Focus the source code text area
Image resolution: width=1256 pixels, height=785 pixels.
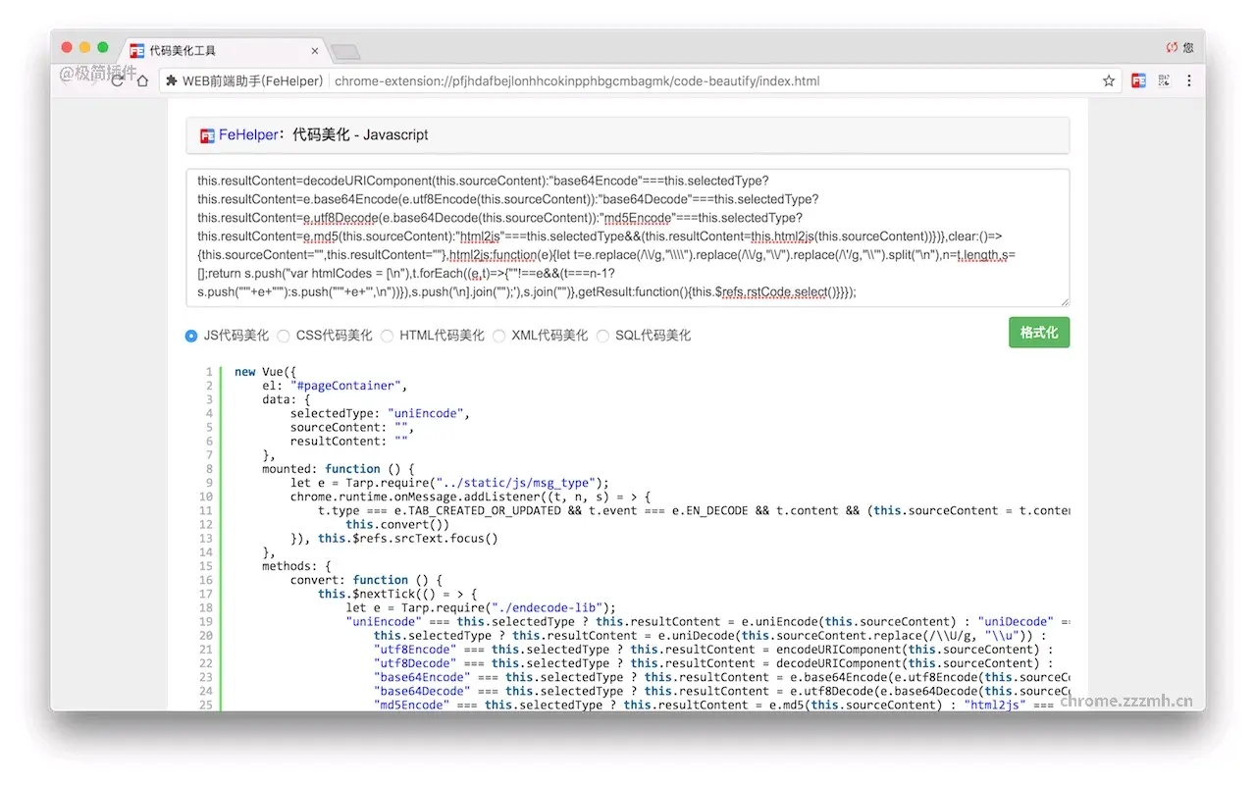[x=628, y=237]
